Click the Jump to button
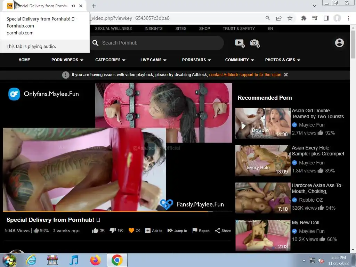Viewport: 356px width, 267px height. tap(177, 231)
